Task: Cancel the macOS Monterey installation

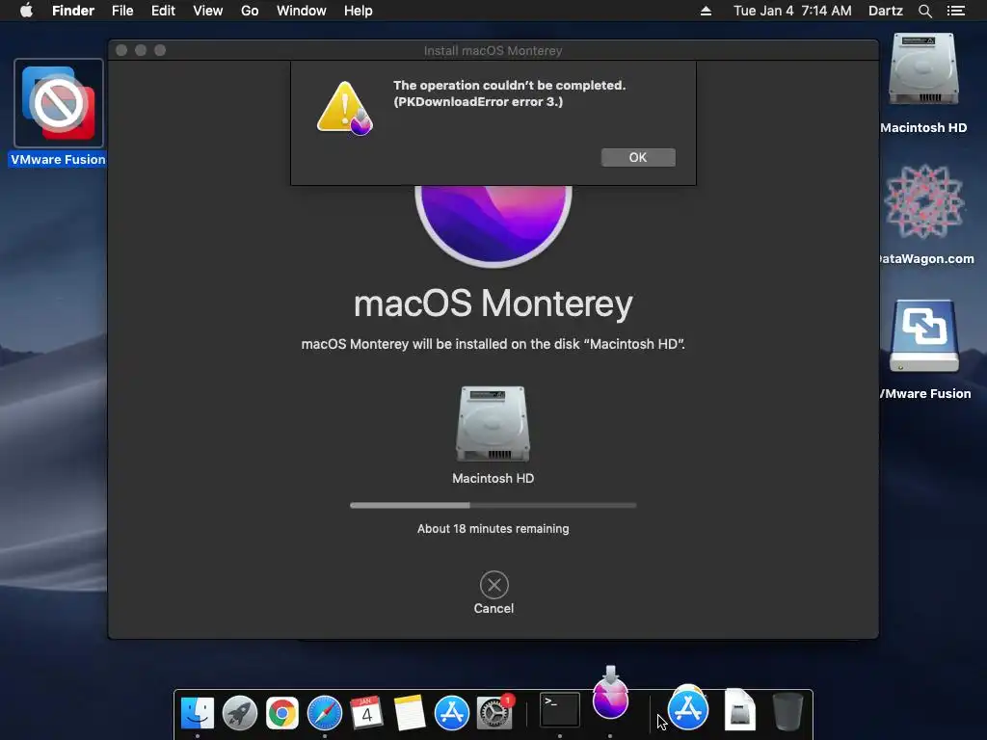Action: tap(493, 593)
